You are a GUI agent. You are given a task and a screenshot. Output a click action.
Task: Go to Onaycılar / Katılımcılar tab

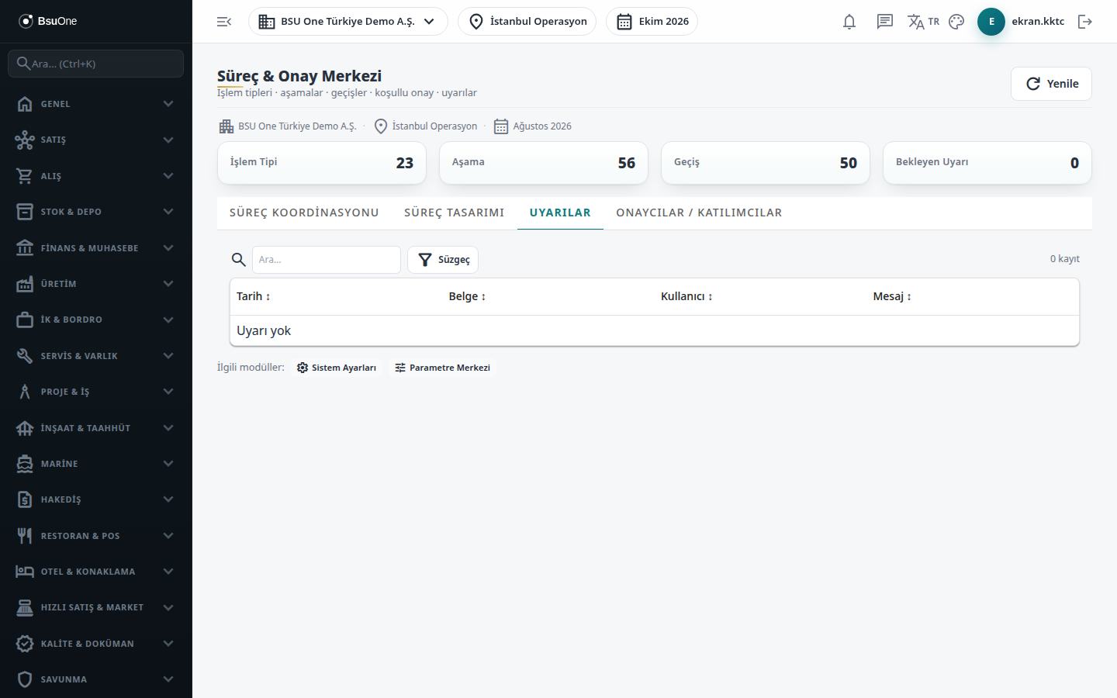point(699,213)
